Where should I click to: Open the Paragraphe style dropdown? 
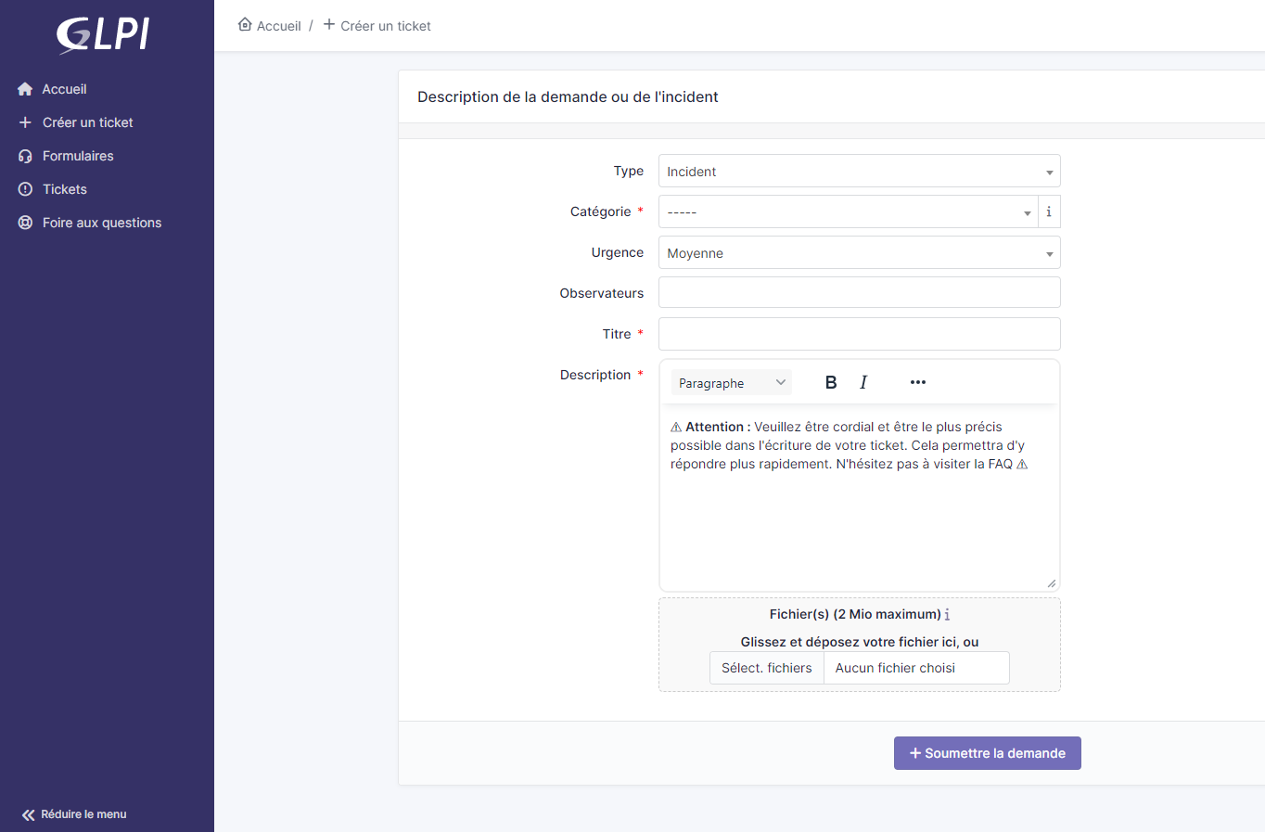click(x=732, y=383)
